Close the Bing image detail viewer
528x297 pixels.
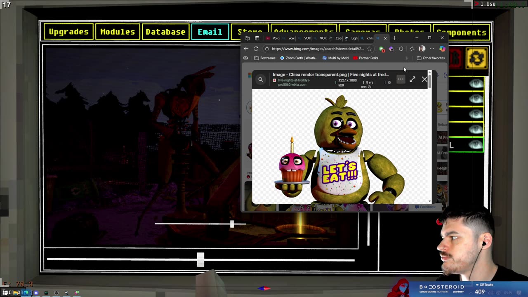(424, 79)
